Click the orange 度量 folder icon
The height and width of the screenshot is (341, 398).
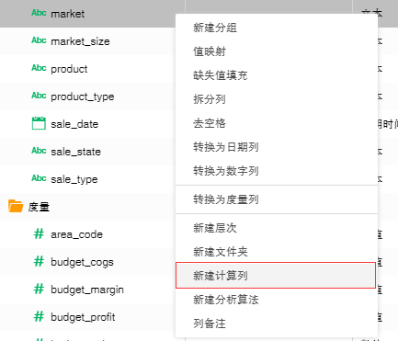click(x=16, y=206)
